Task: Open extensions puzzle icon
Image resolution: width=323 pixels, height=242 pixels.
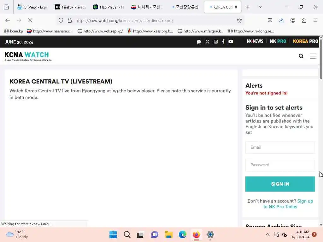Action: [x=304, y=20]
